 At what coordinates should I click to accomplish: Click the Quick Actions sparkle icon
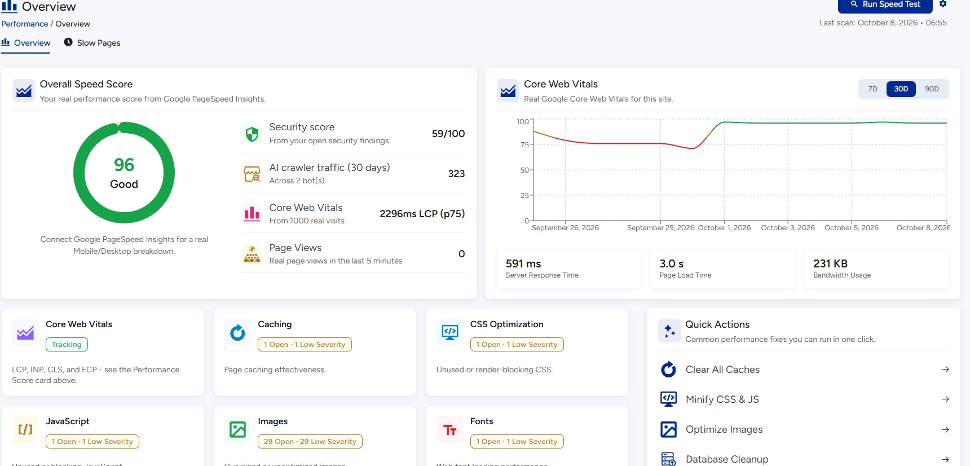tap(669, 331)
